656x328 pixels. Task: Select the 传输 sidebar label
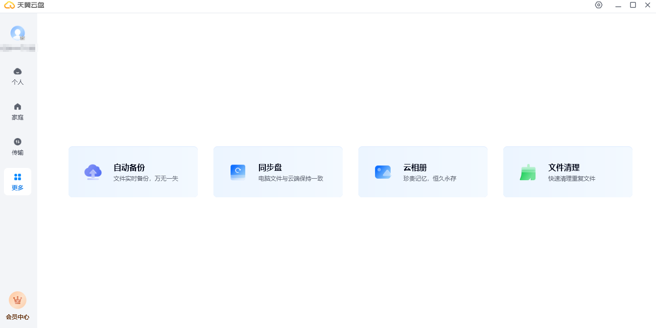[18, 153]
